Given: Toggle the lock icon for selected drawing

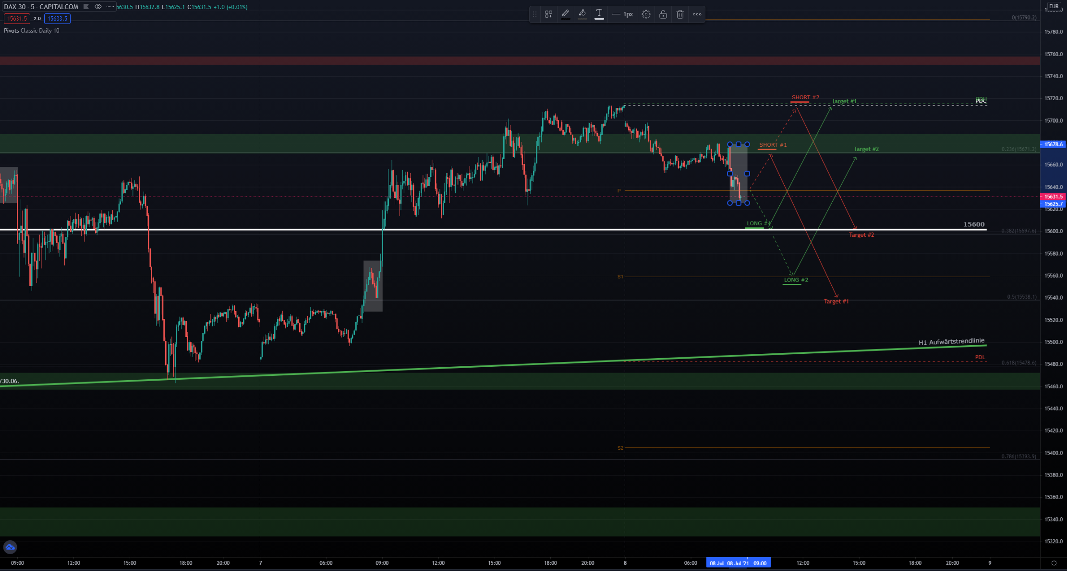Looking at the screenshot, I should point(663,14).
